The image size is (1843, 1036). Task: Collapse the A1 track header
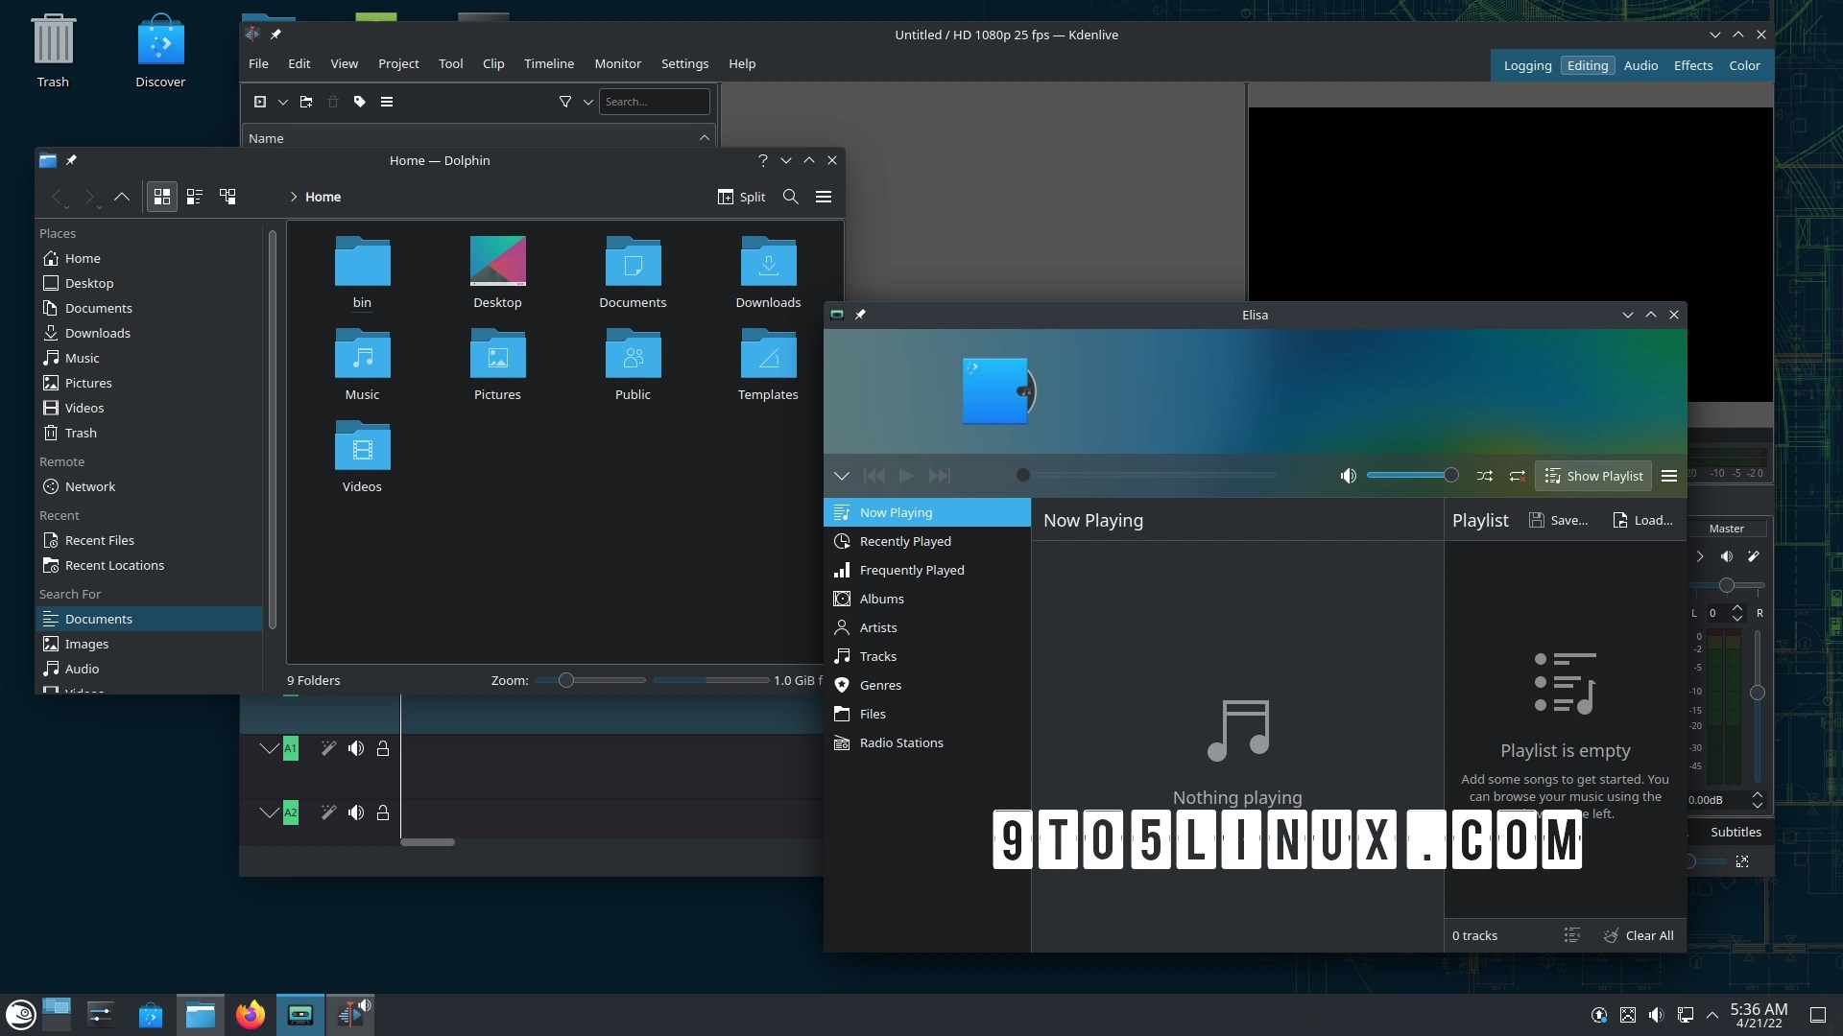(x=268, y=748)
